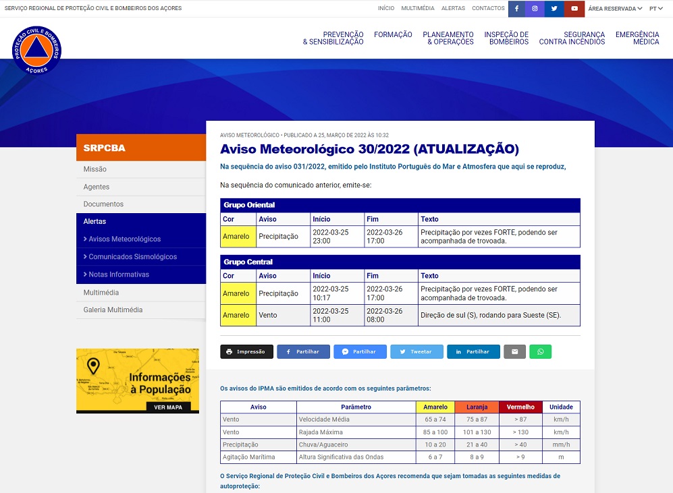Click the 'Velocidade Média' parameter cell
Image resolution: width=673 pixels, height=493 pixels.
point(356,419)
